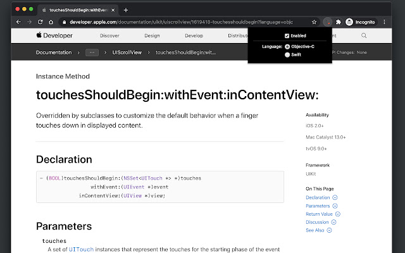Open site search with the magnifier icon
Viewport: 405px width, 253px height.
pos(364,35)
